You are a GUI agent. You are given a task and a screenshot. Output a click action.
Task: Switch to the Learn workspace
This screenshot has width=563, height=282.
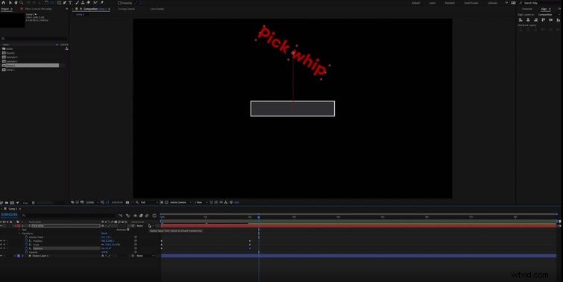tap(433, 3)
